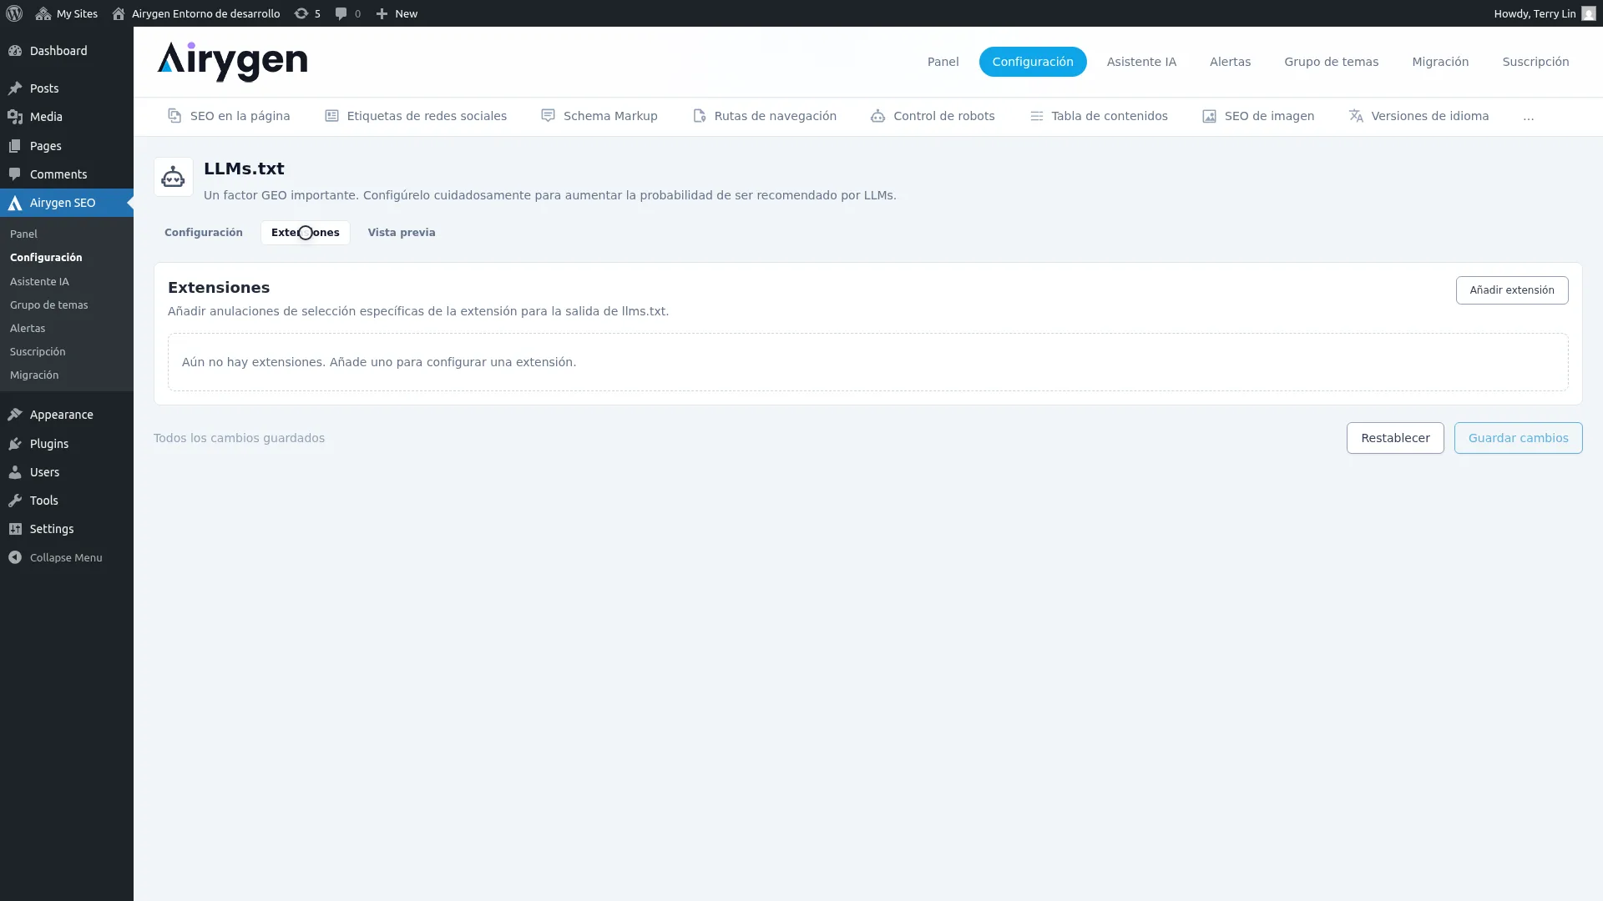Expand more settings with ellipsis
Screen dimensions: 1603x901
1528,116
